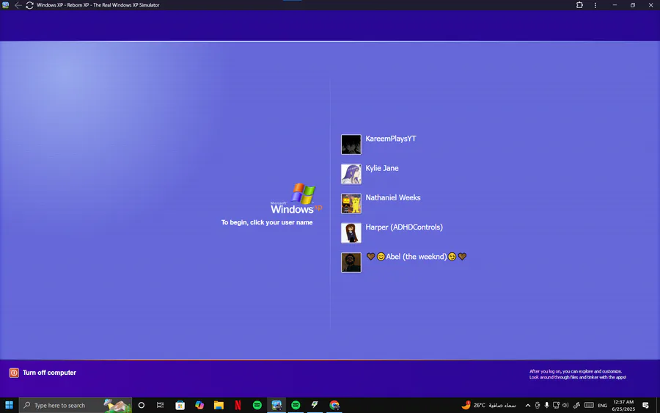Image resolution: width=660 pixels, height=413 pixels.
Task: Click Nathaniel Weeks profile picture
Action: 351,203
